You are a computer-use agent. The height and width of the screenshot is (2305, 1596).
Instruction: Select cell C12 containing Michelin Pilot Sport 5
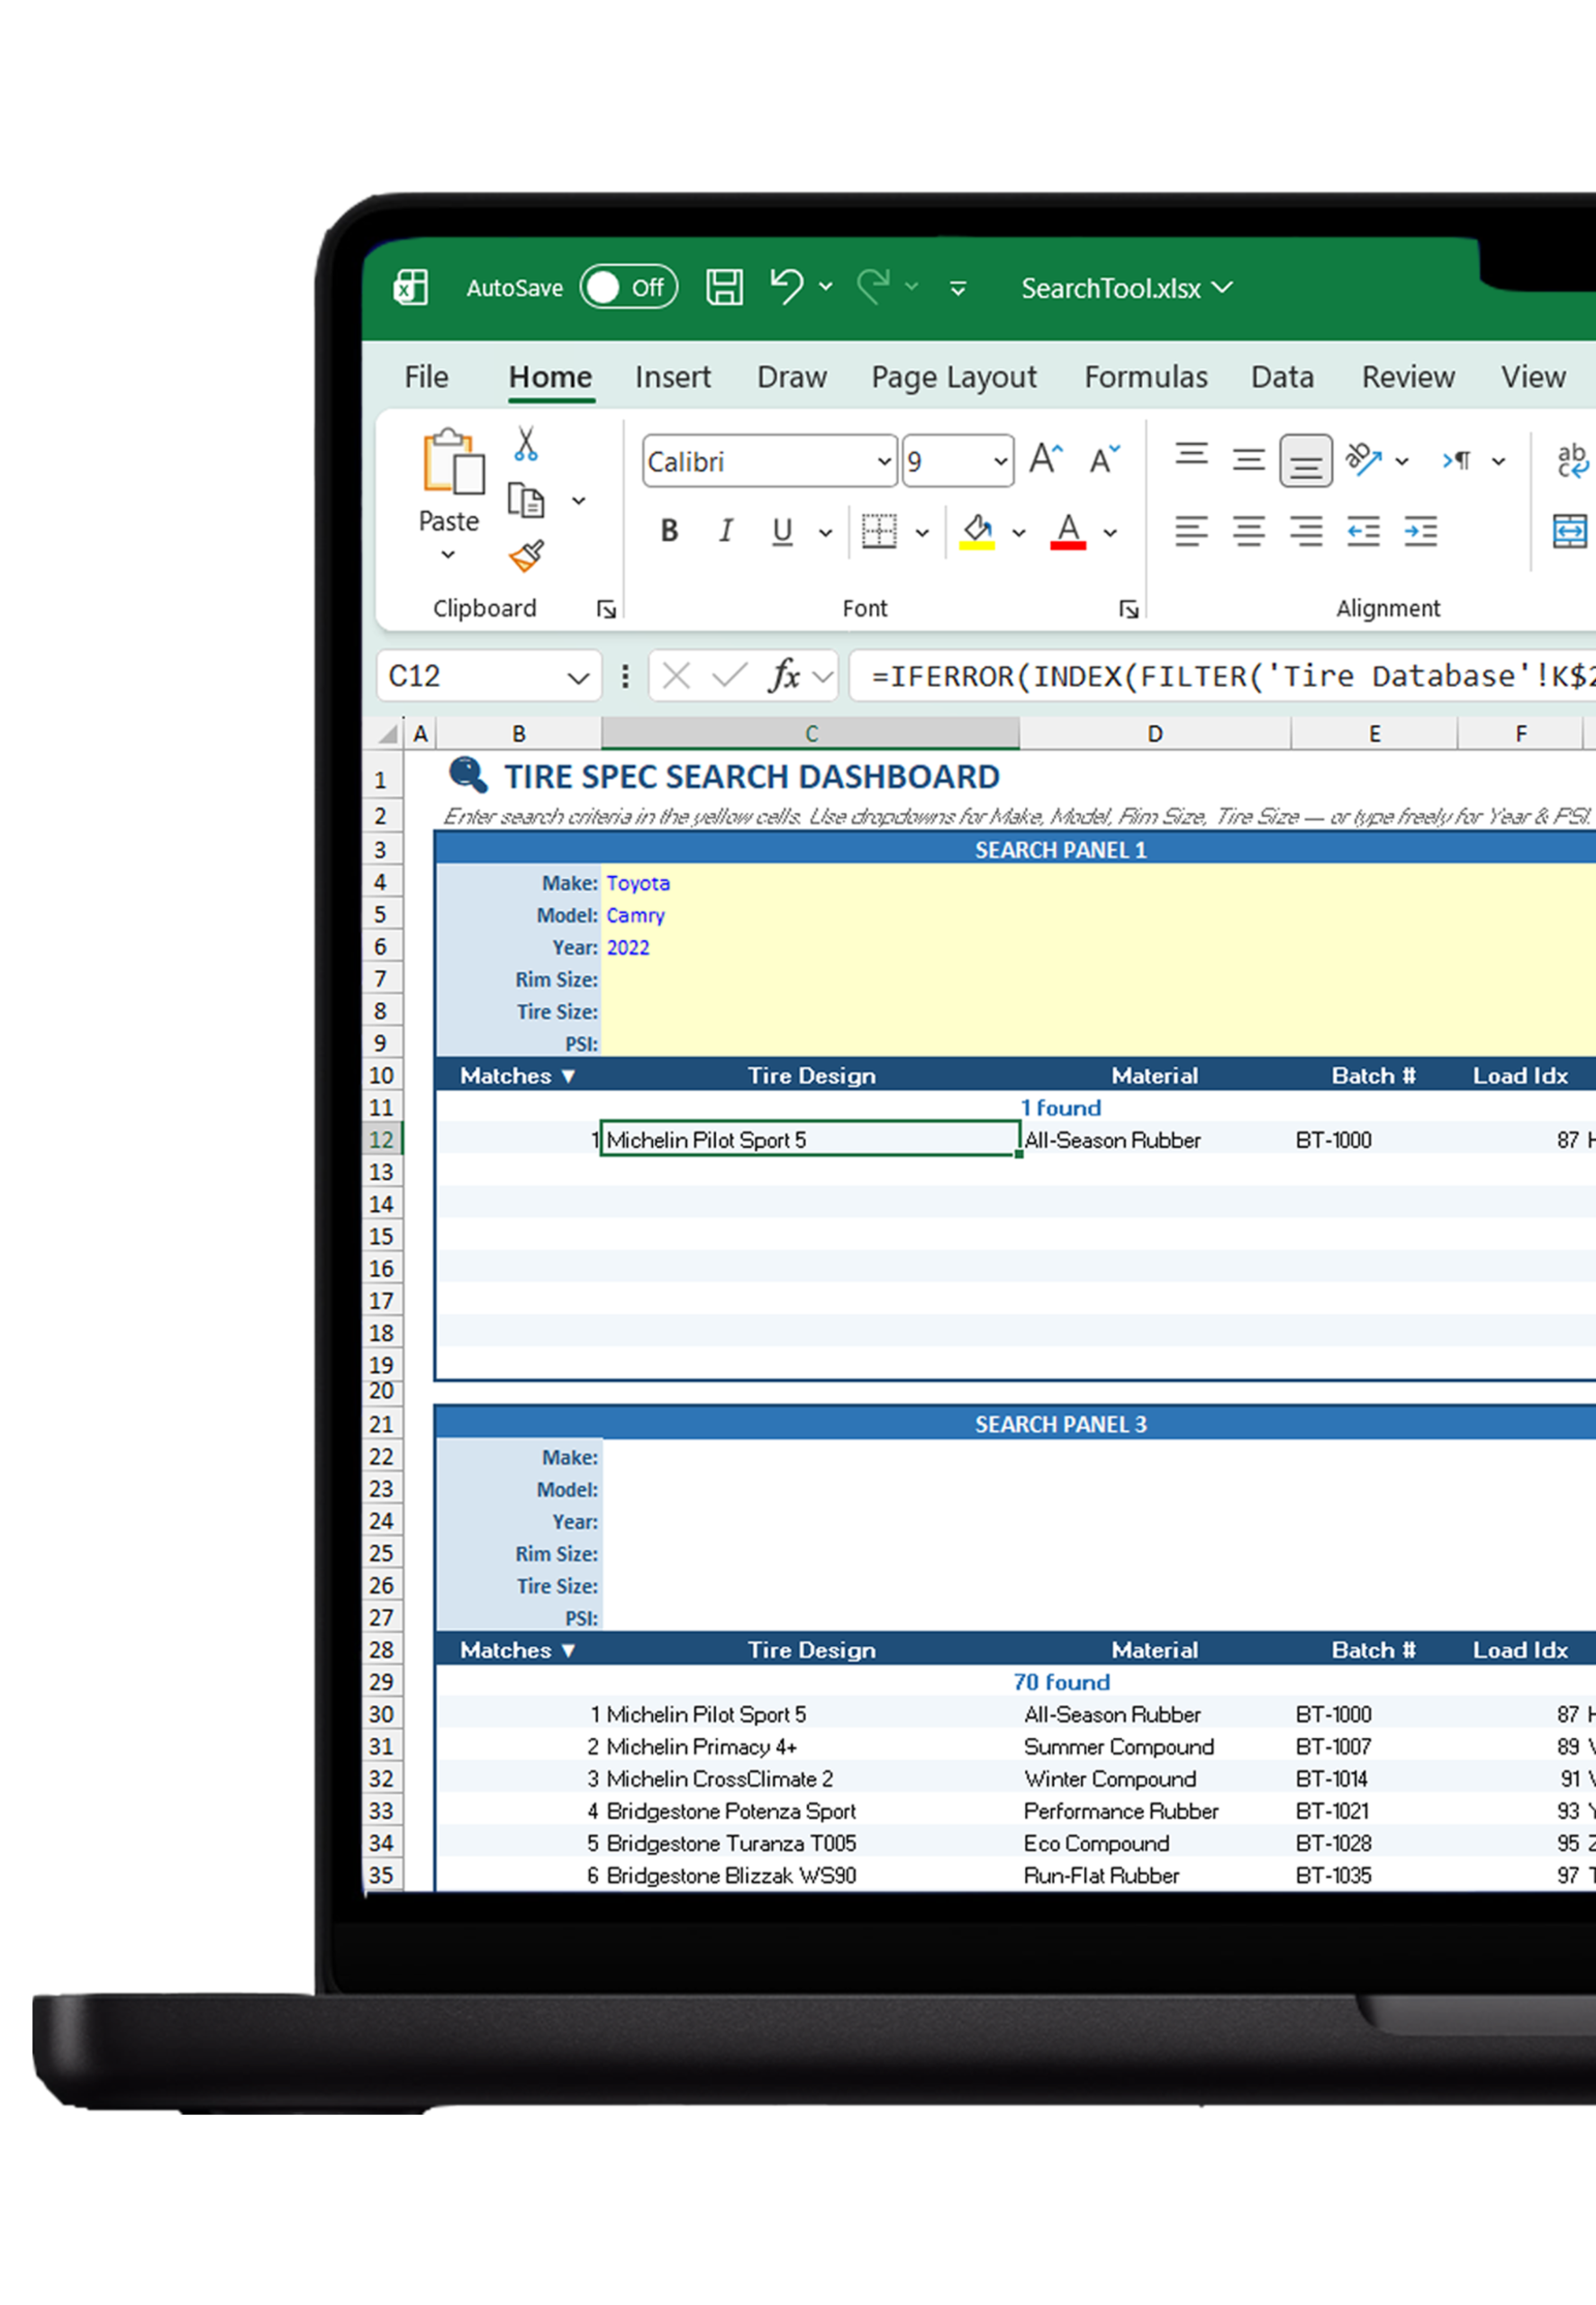808,1140
